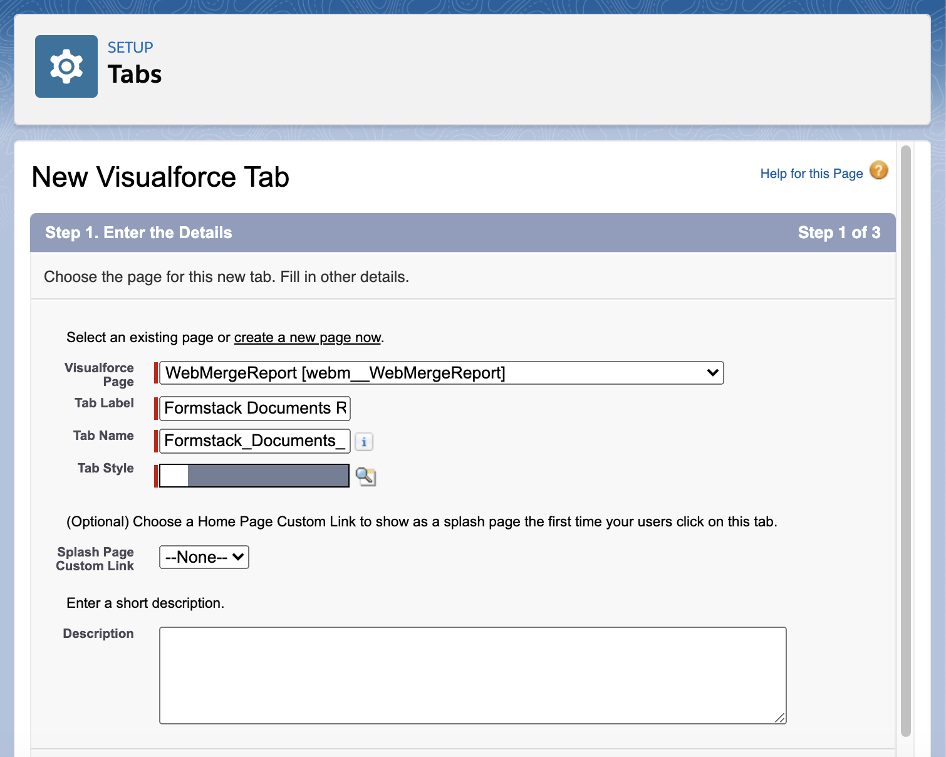The height and width of the screenshot is (757, 946).
Task: Click inside the Description text area
Action: [472, 674]
